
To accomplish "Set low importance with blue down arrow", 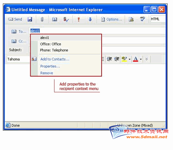I will point(90,19).
